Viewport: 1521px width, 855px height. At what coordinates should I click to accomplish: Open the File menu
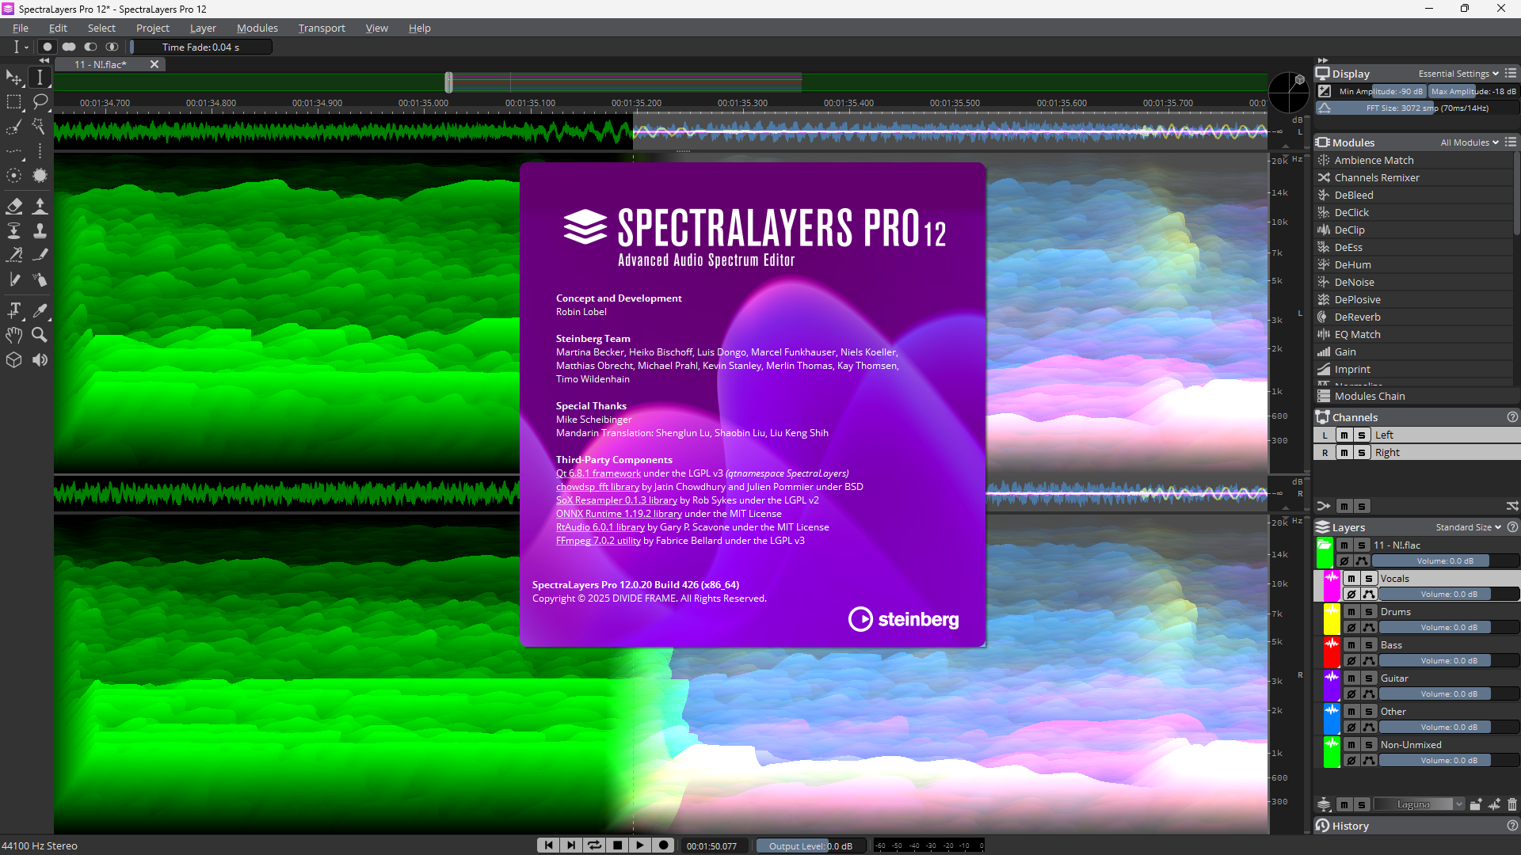coord(21,28)
